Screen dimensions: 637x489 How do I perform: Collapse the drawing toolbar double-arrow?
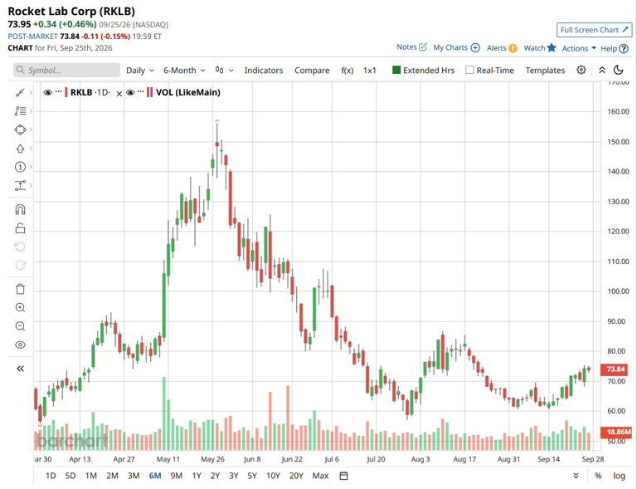[x=20, y=369]
